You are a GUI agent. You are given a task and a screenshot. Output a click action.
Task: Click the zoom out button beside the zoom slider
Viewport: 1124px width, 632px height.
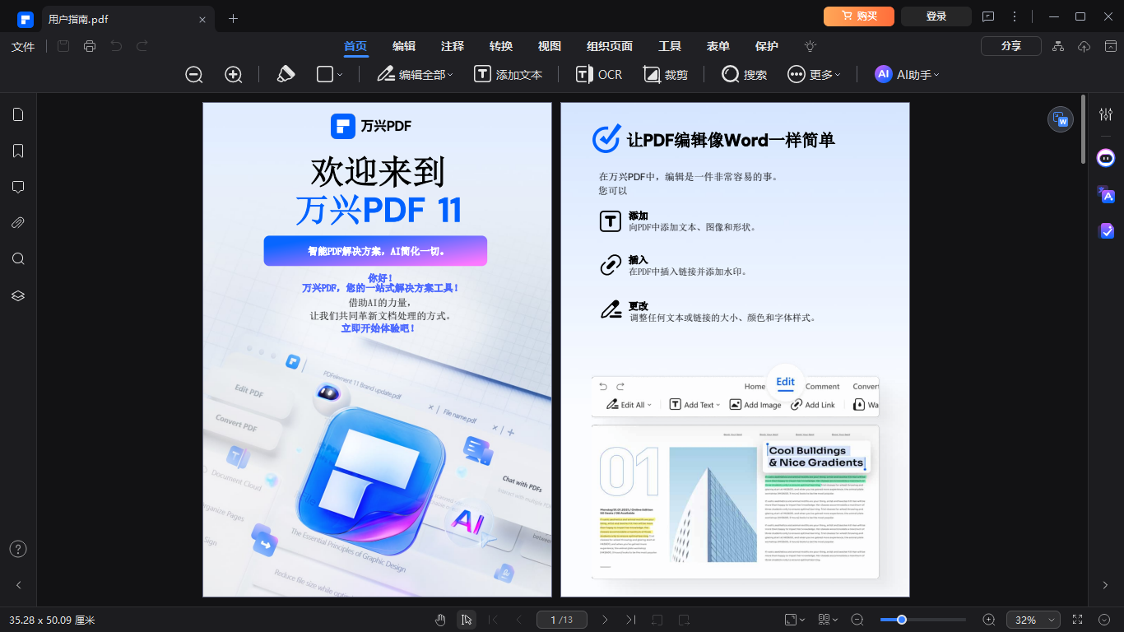click(857, 620)
